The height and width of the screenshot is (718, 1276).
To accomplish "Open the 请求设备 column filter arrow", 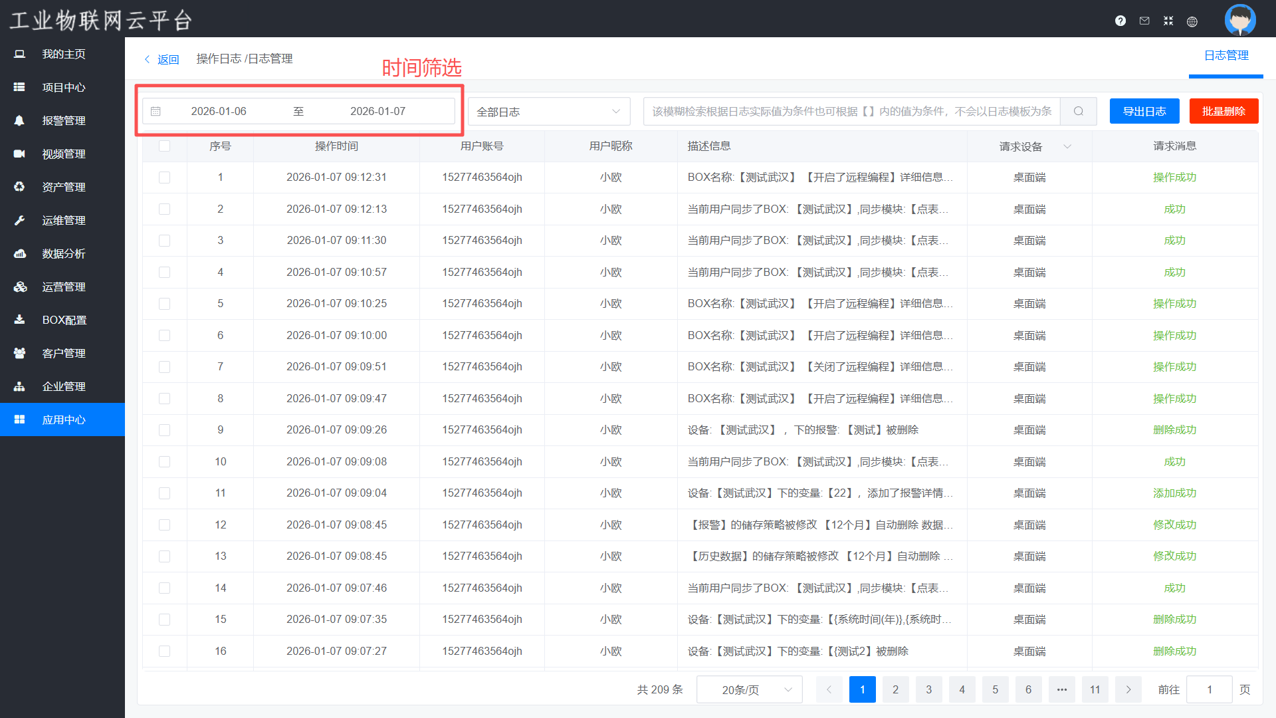I will (1067, 146).
